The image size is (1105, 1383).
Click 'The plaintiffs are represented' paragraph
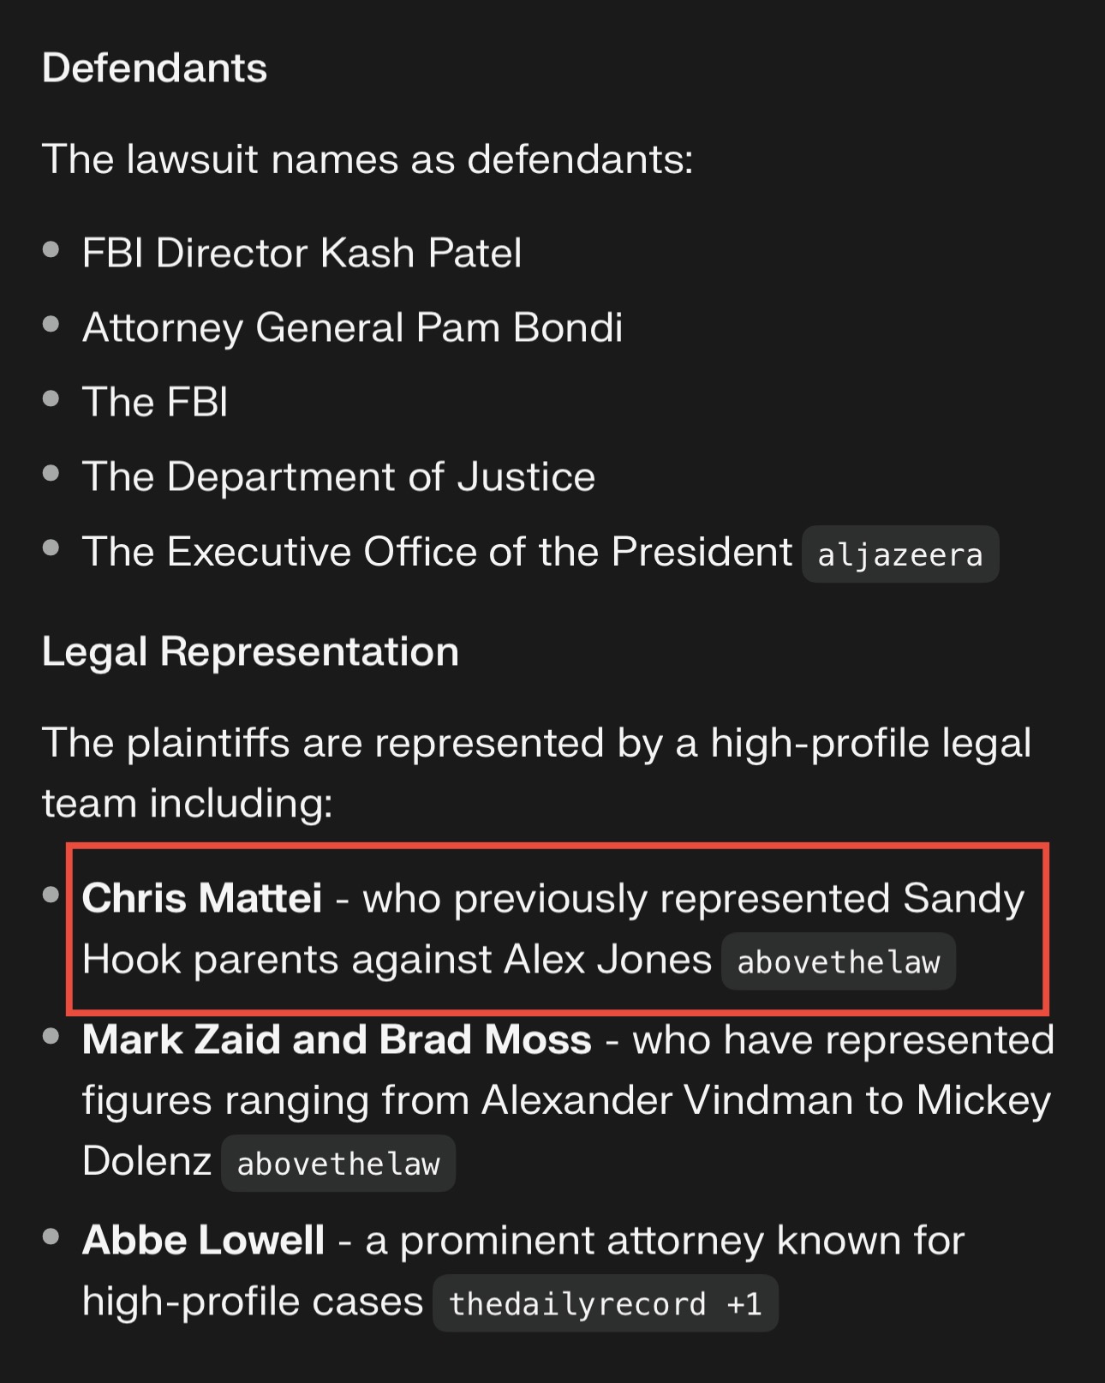pos(536,773)
